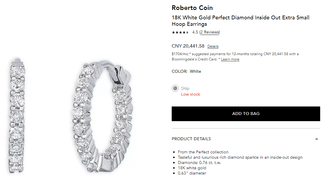Open the Learn more credit card link

(x=230, y=59)
